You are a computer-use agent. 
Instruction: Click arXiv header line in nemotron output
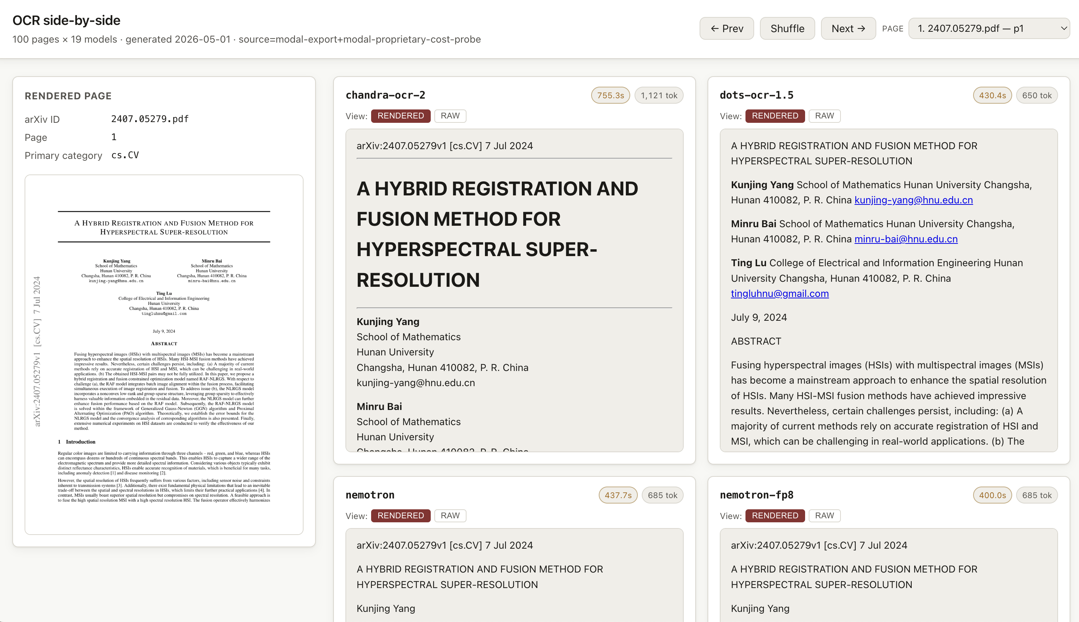tap(444, 545)
